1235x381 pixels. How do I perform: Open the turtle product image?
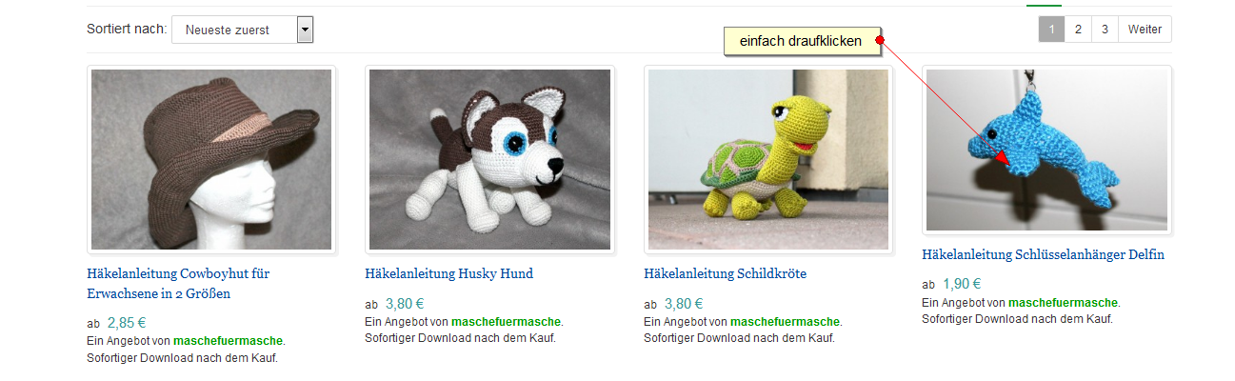(768, 160)
